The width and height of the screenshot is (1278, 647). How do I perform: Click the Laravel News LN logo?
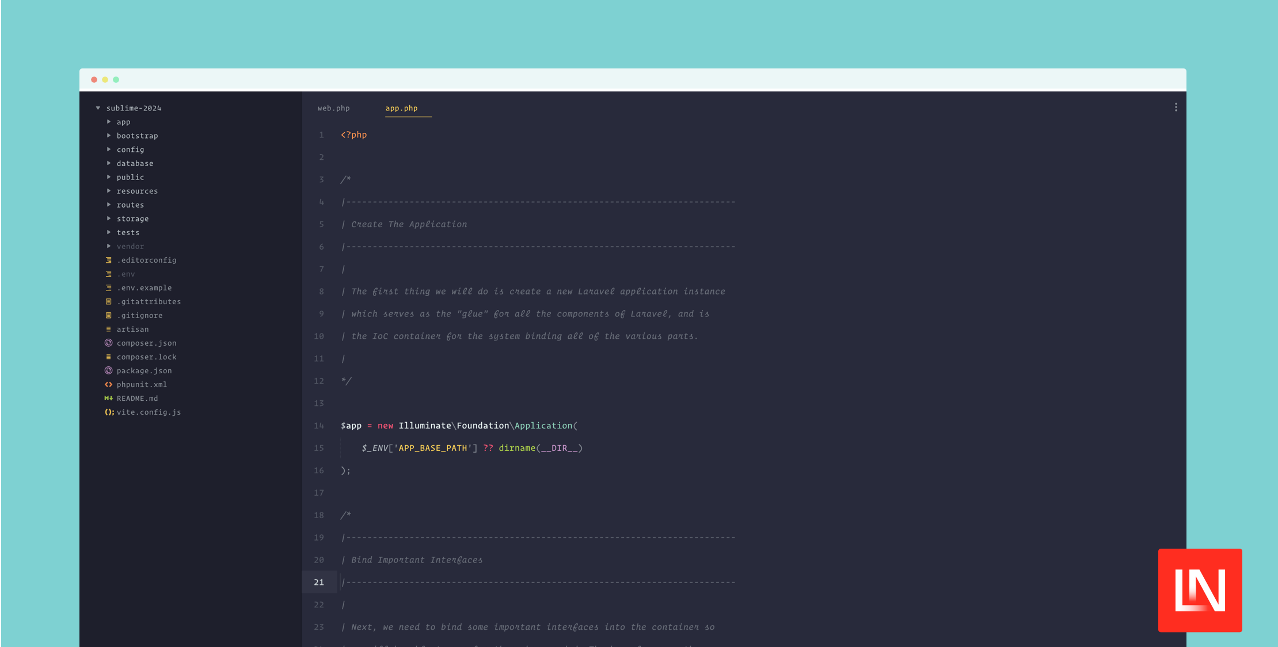(x=1200, y=590)
